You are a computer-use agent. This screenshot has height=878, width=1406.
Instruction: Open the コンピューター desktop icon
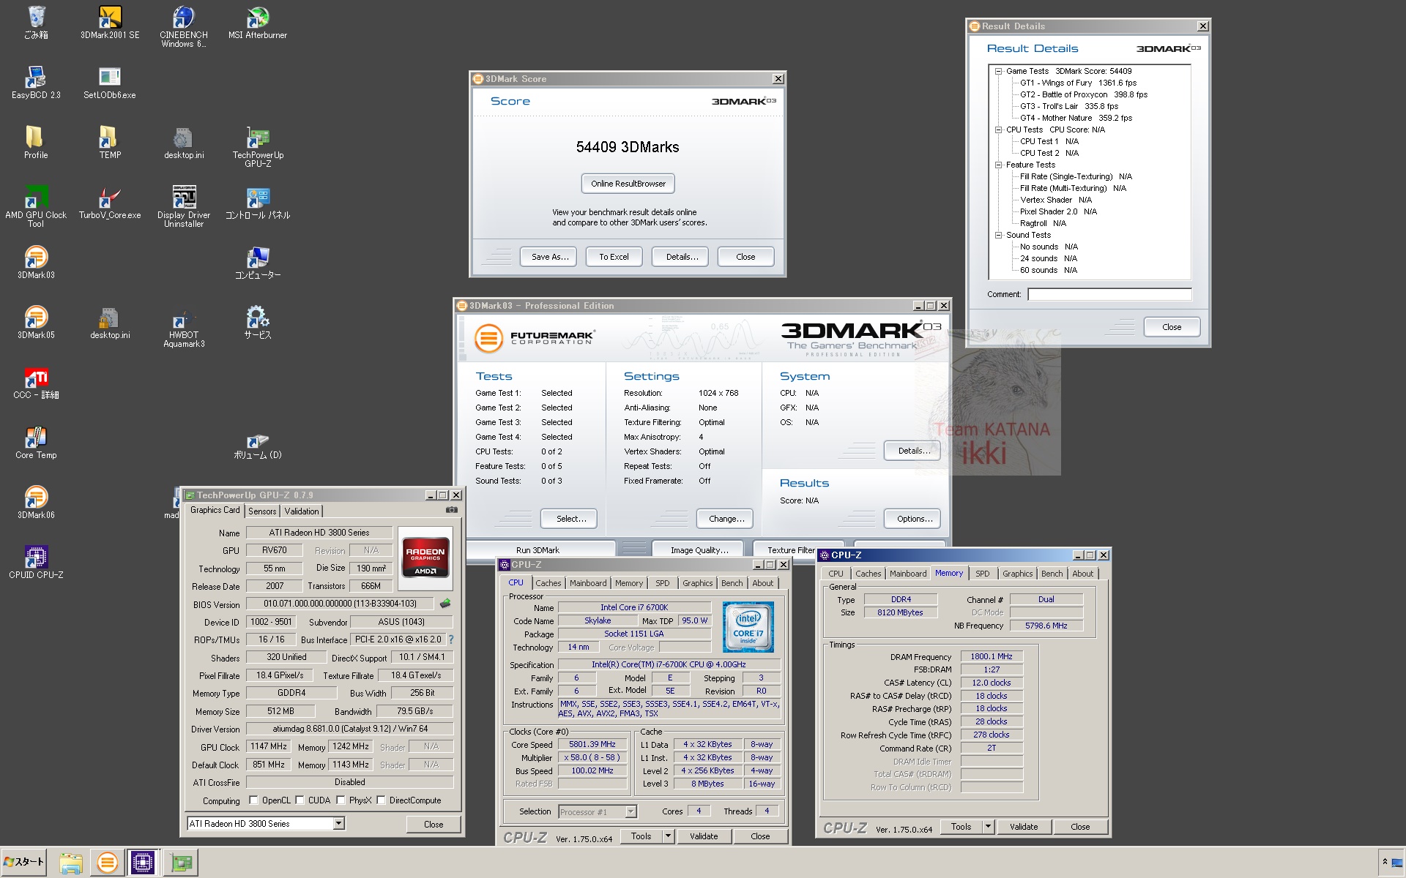click(x=258, y=262)
